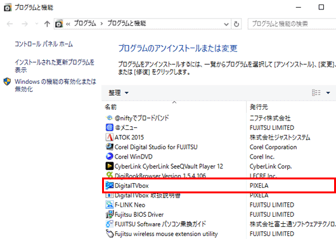
Task: Select FUJITSU Software パソコン乗換ガイド icon
Action: [x=109, y=224]
